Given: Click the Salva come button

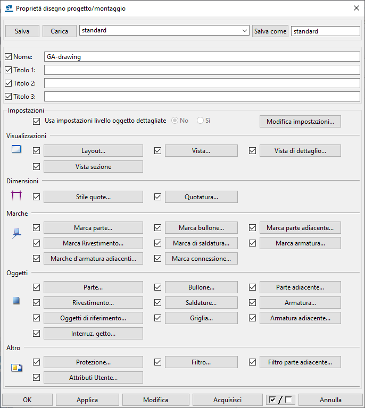Looking at the screenshot, I should 270,31.
